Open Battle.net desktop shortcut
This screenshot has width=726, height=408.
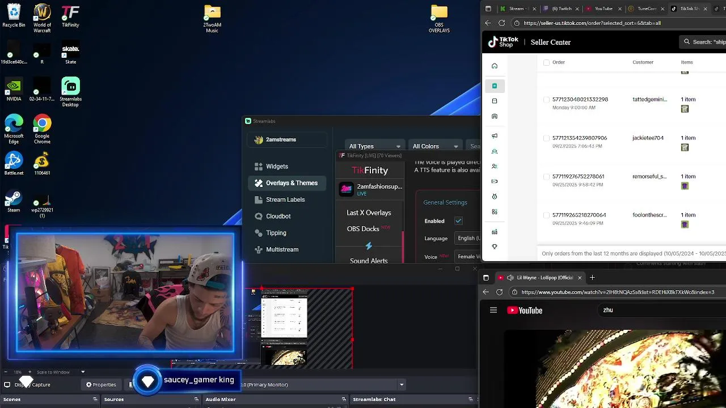click(14, 163)
